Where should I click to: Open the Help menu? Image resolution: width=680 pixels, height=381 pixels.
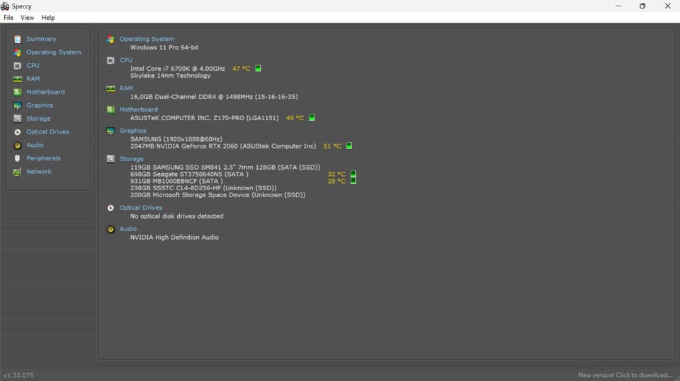[x=47, y=18]
